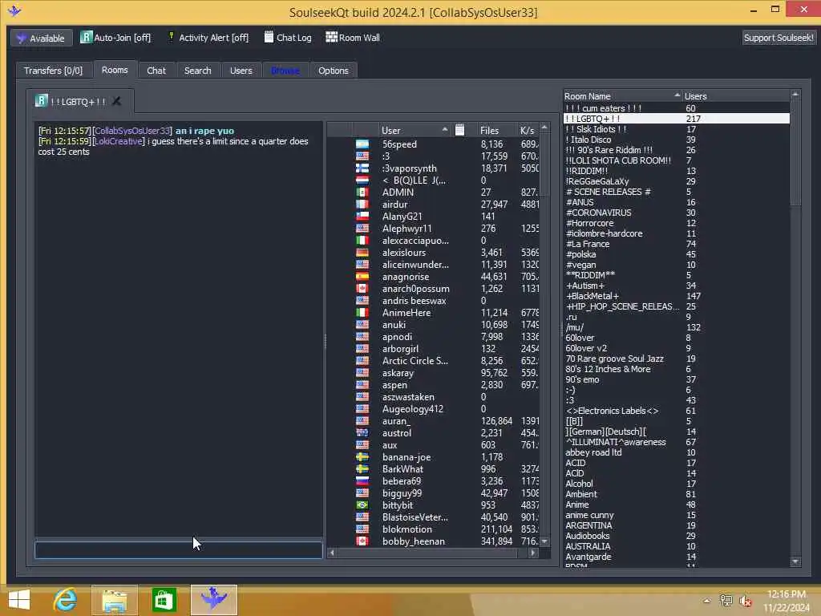Open Windows Store from taskbar
821x616 pixels.
pos(164,600)
